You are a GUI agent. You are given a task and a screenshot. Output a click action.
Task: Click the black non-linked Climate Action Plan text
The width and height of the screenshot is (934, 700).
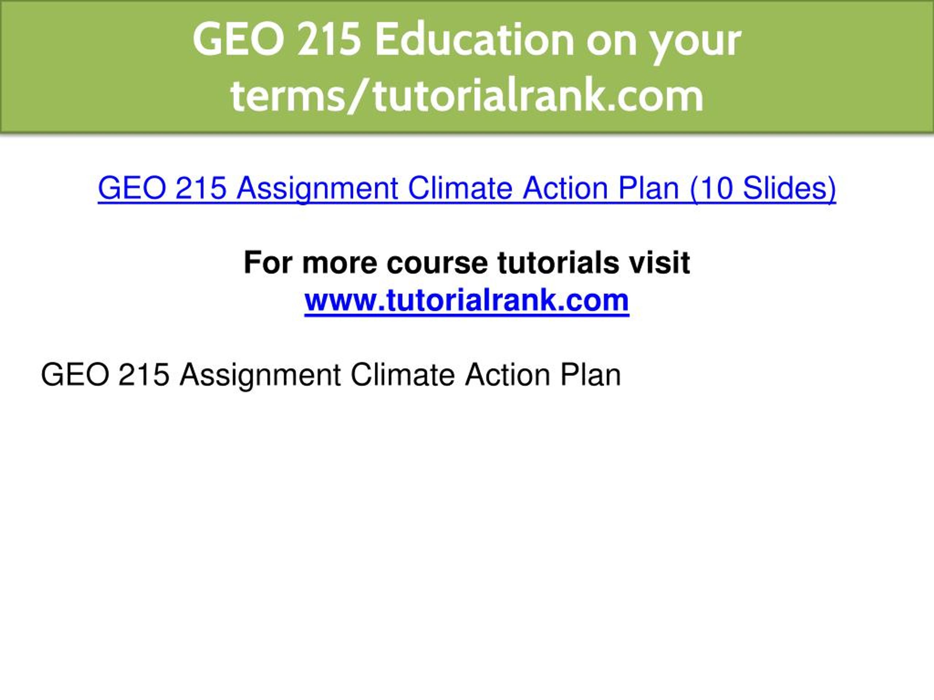pos(331,375)
